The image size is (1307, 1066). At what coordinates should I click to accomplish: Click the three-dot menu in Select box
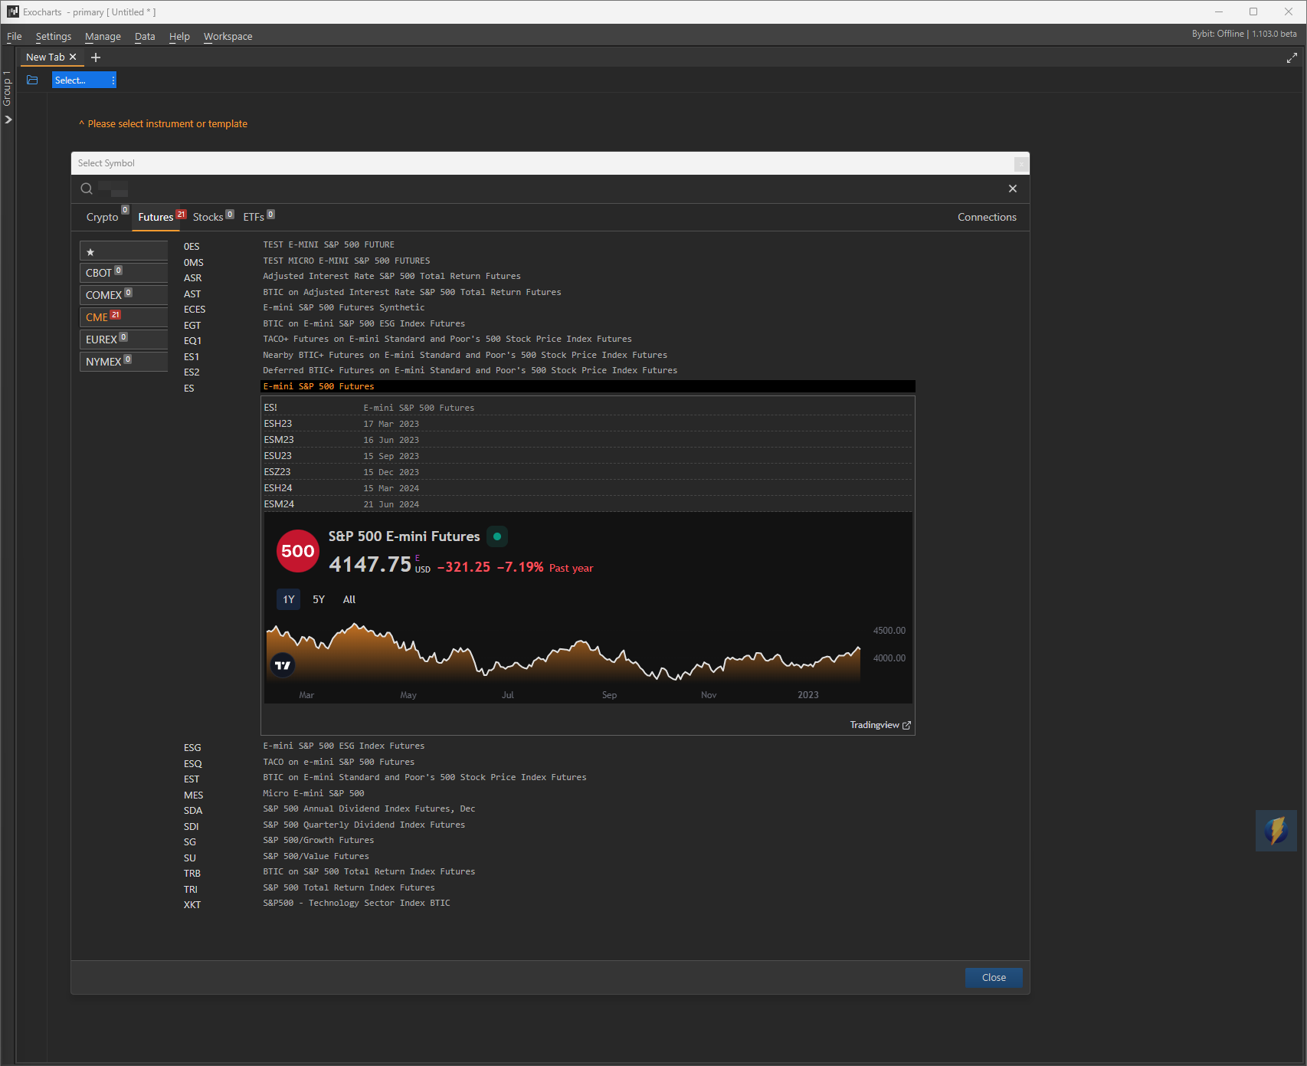(x=113, y=80)
